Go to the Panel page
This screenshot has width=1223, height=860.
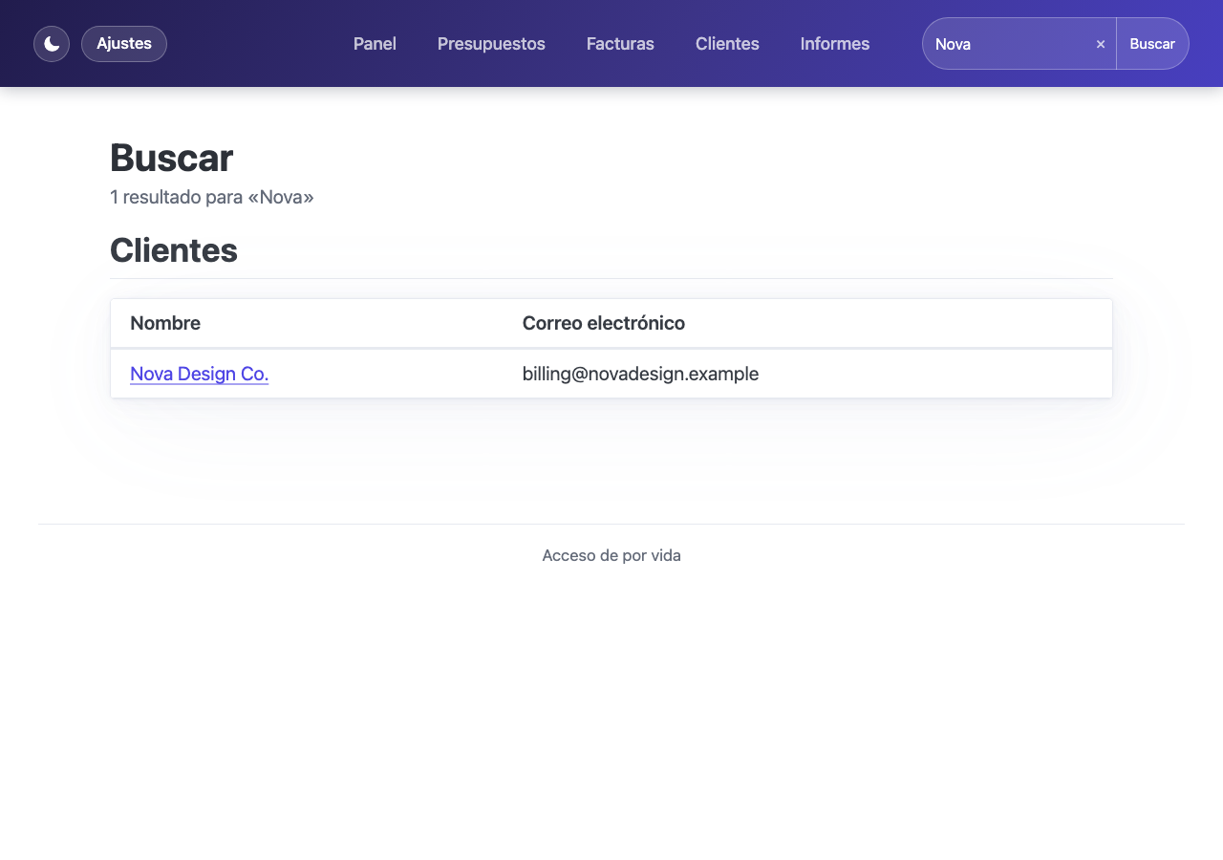pyautogui.click(x=375, y=44)
